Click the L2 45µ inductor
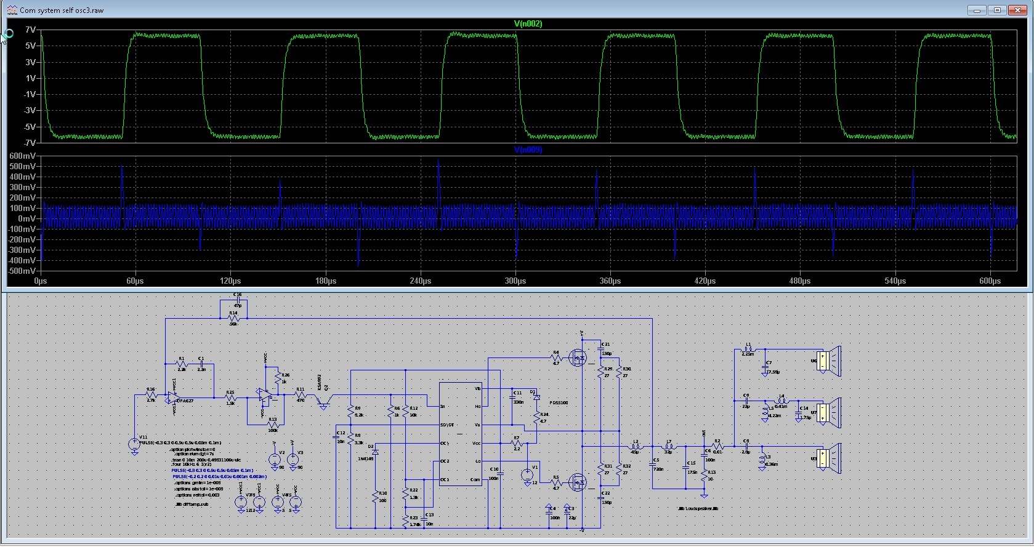Screen dimensions: 1034x547 coord(636,446)
